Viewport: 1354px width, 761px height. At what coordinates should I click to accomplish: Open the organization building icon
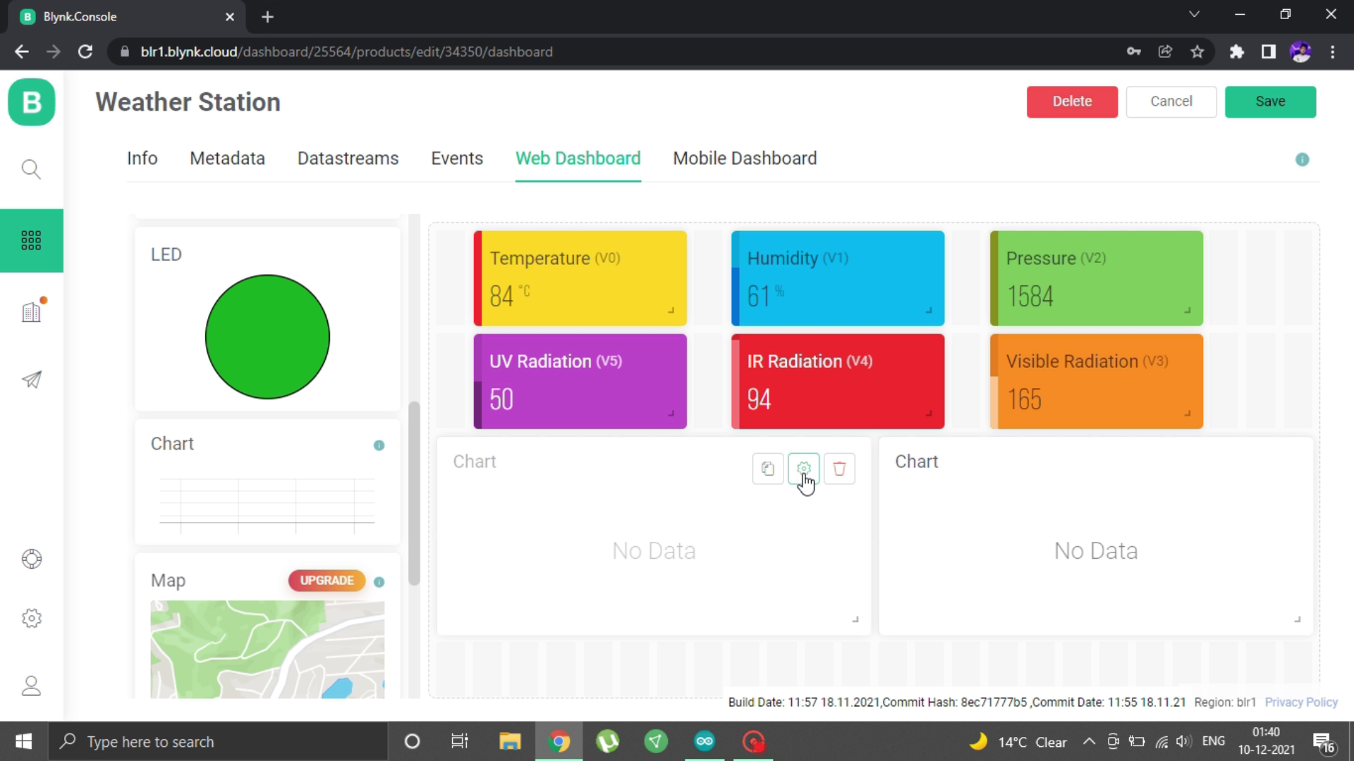coord(31,311)
